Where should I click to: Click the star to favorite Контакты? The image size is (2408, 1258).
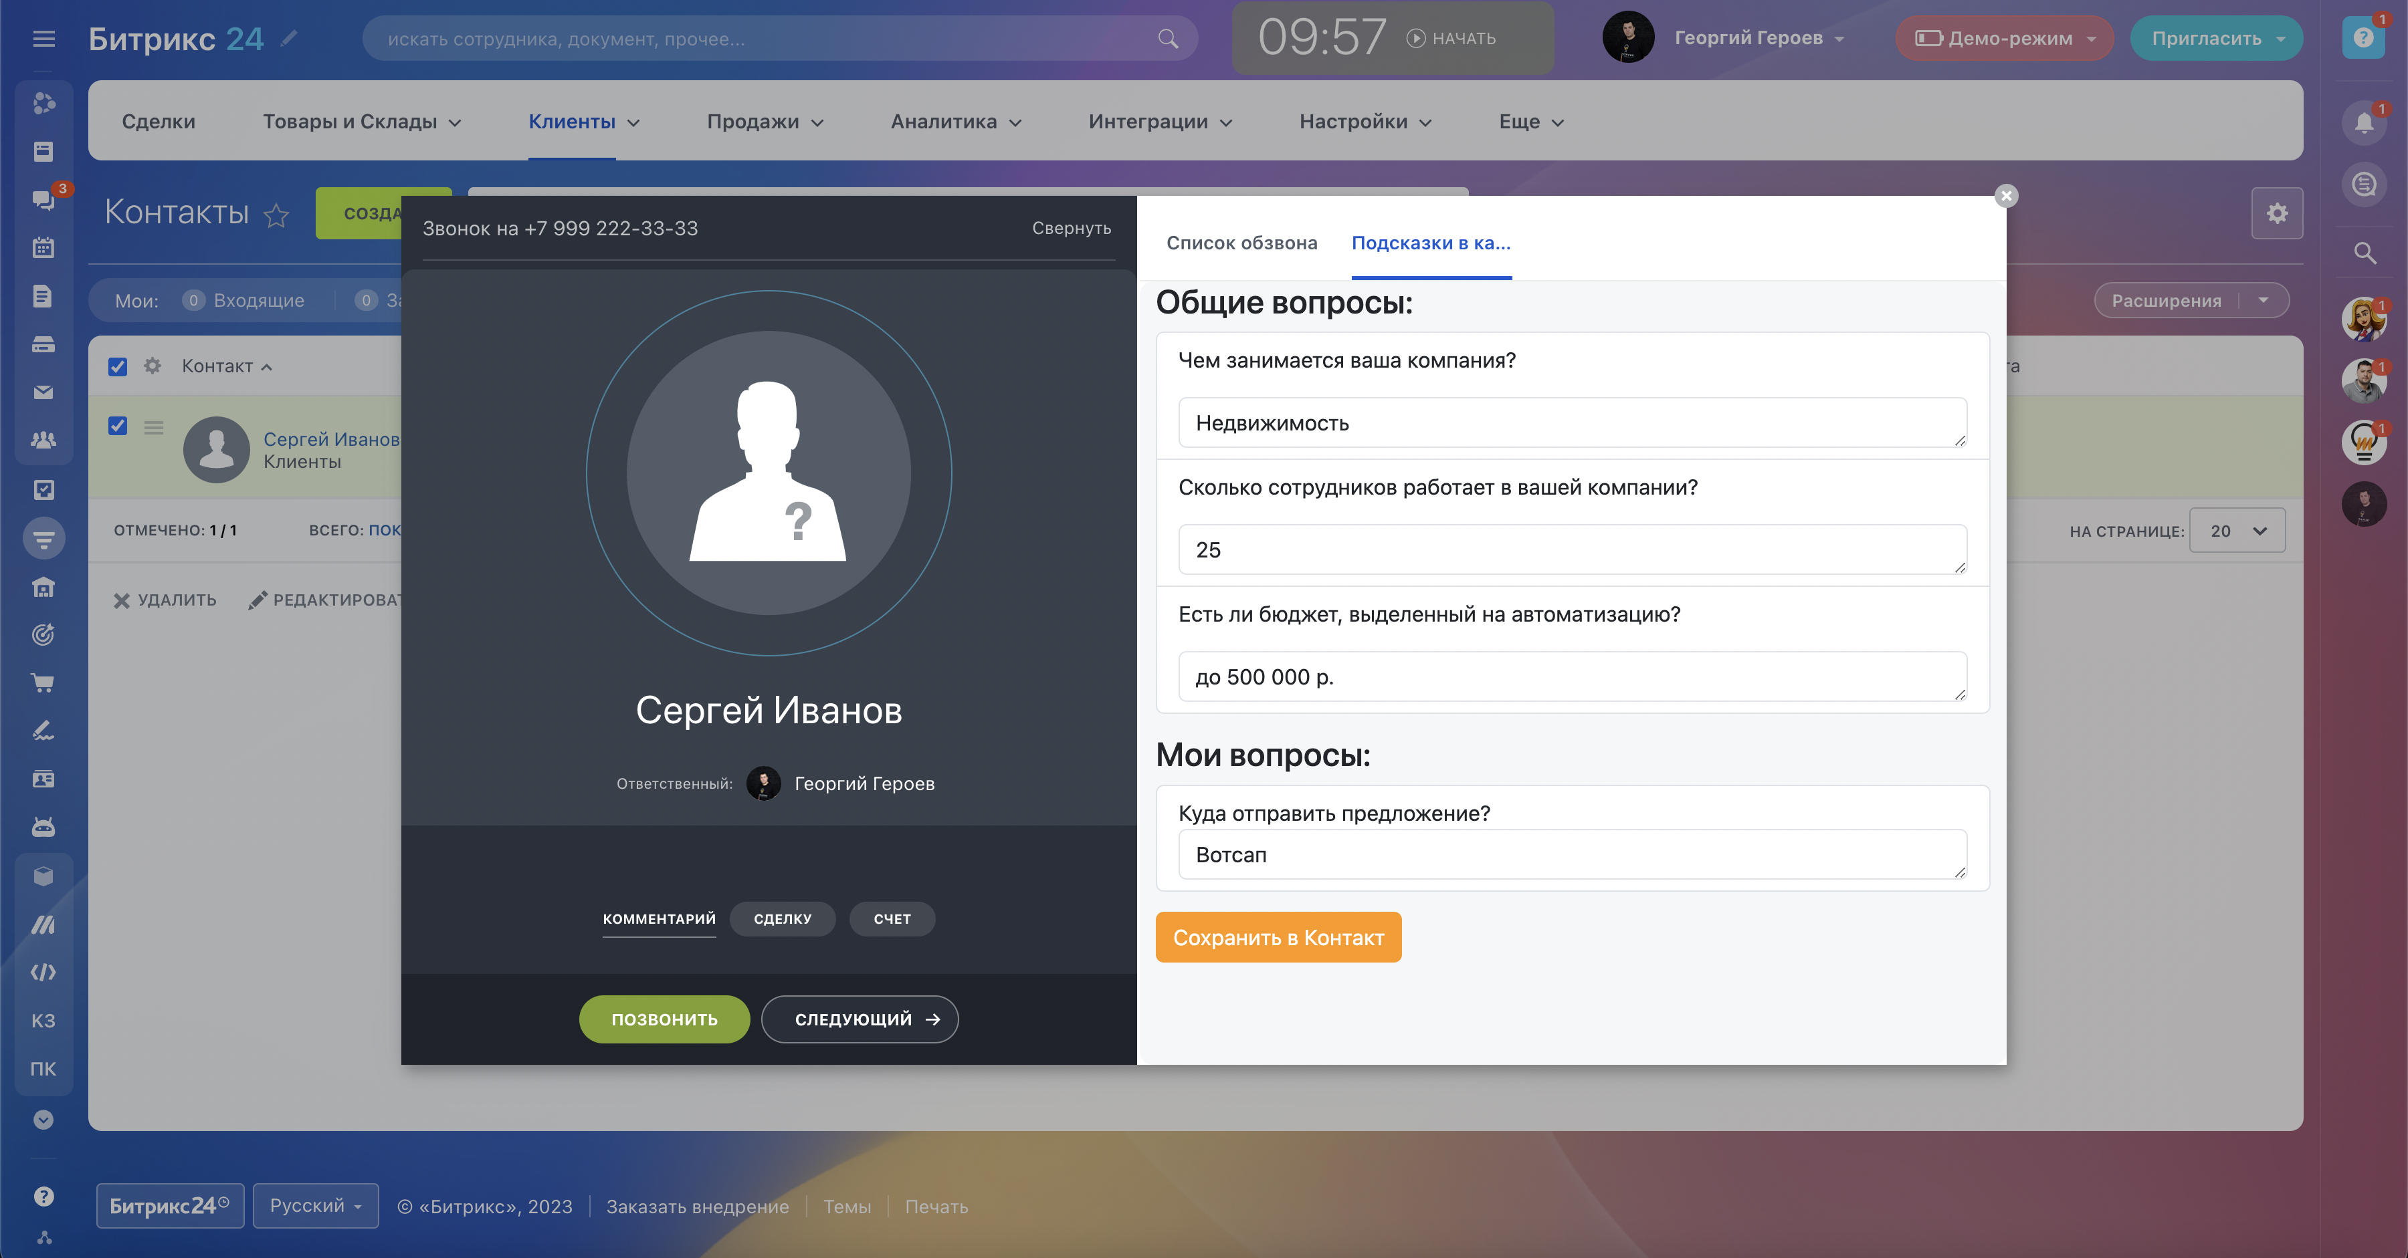pyautogui.click(x=276, y=216)
